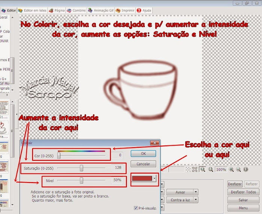Viewport: 262px width, 214px height.
Task: Click the Ajuda question mark icon
Action: 139,10
